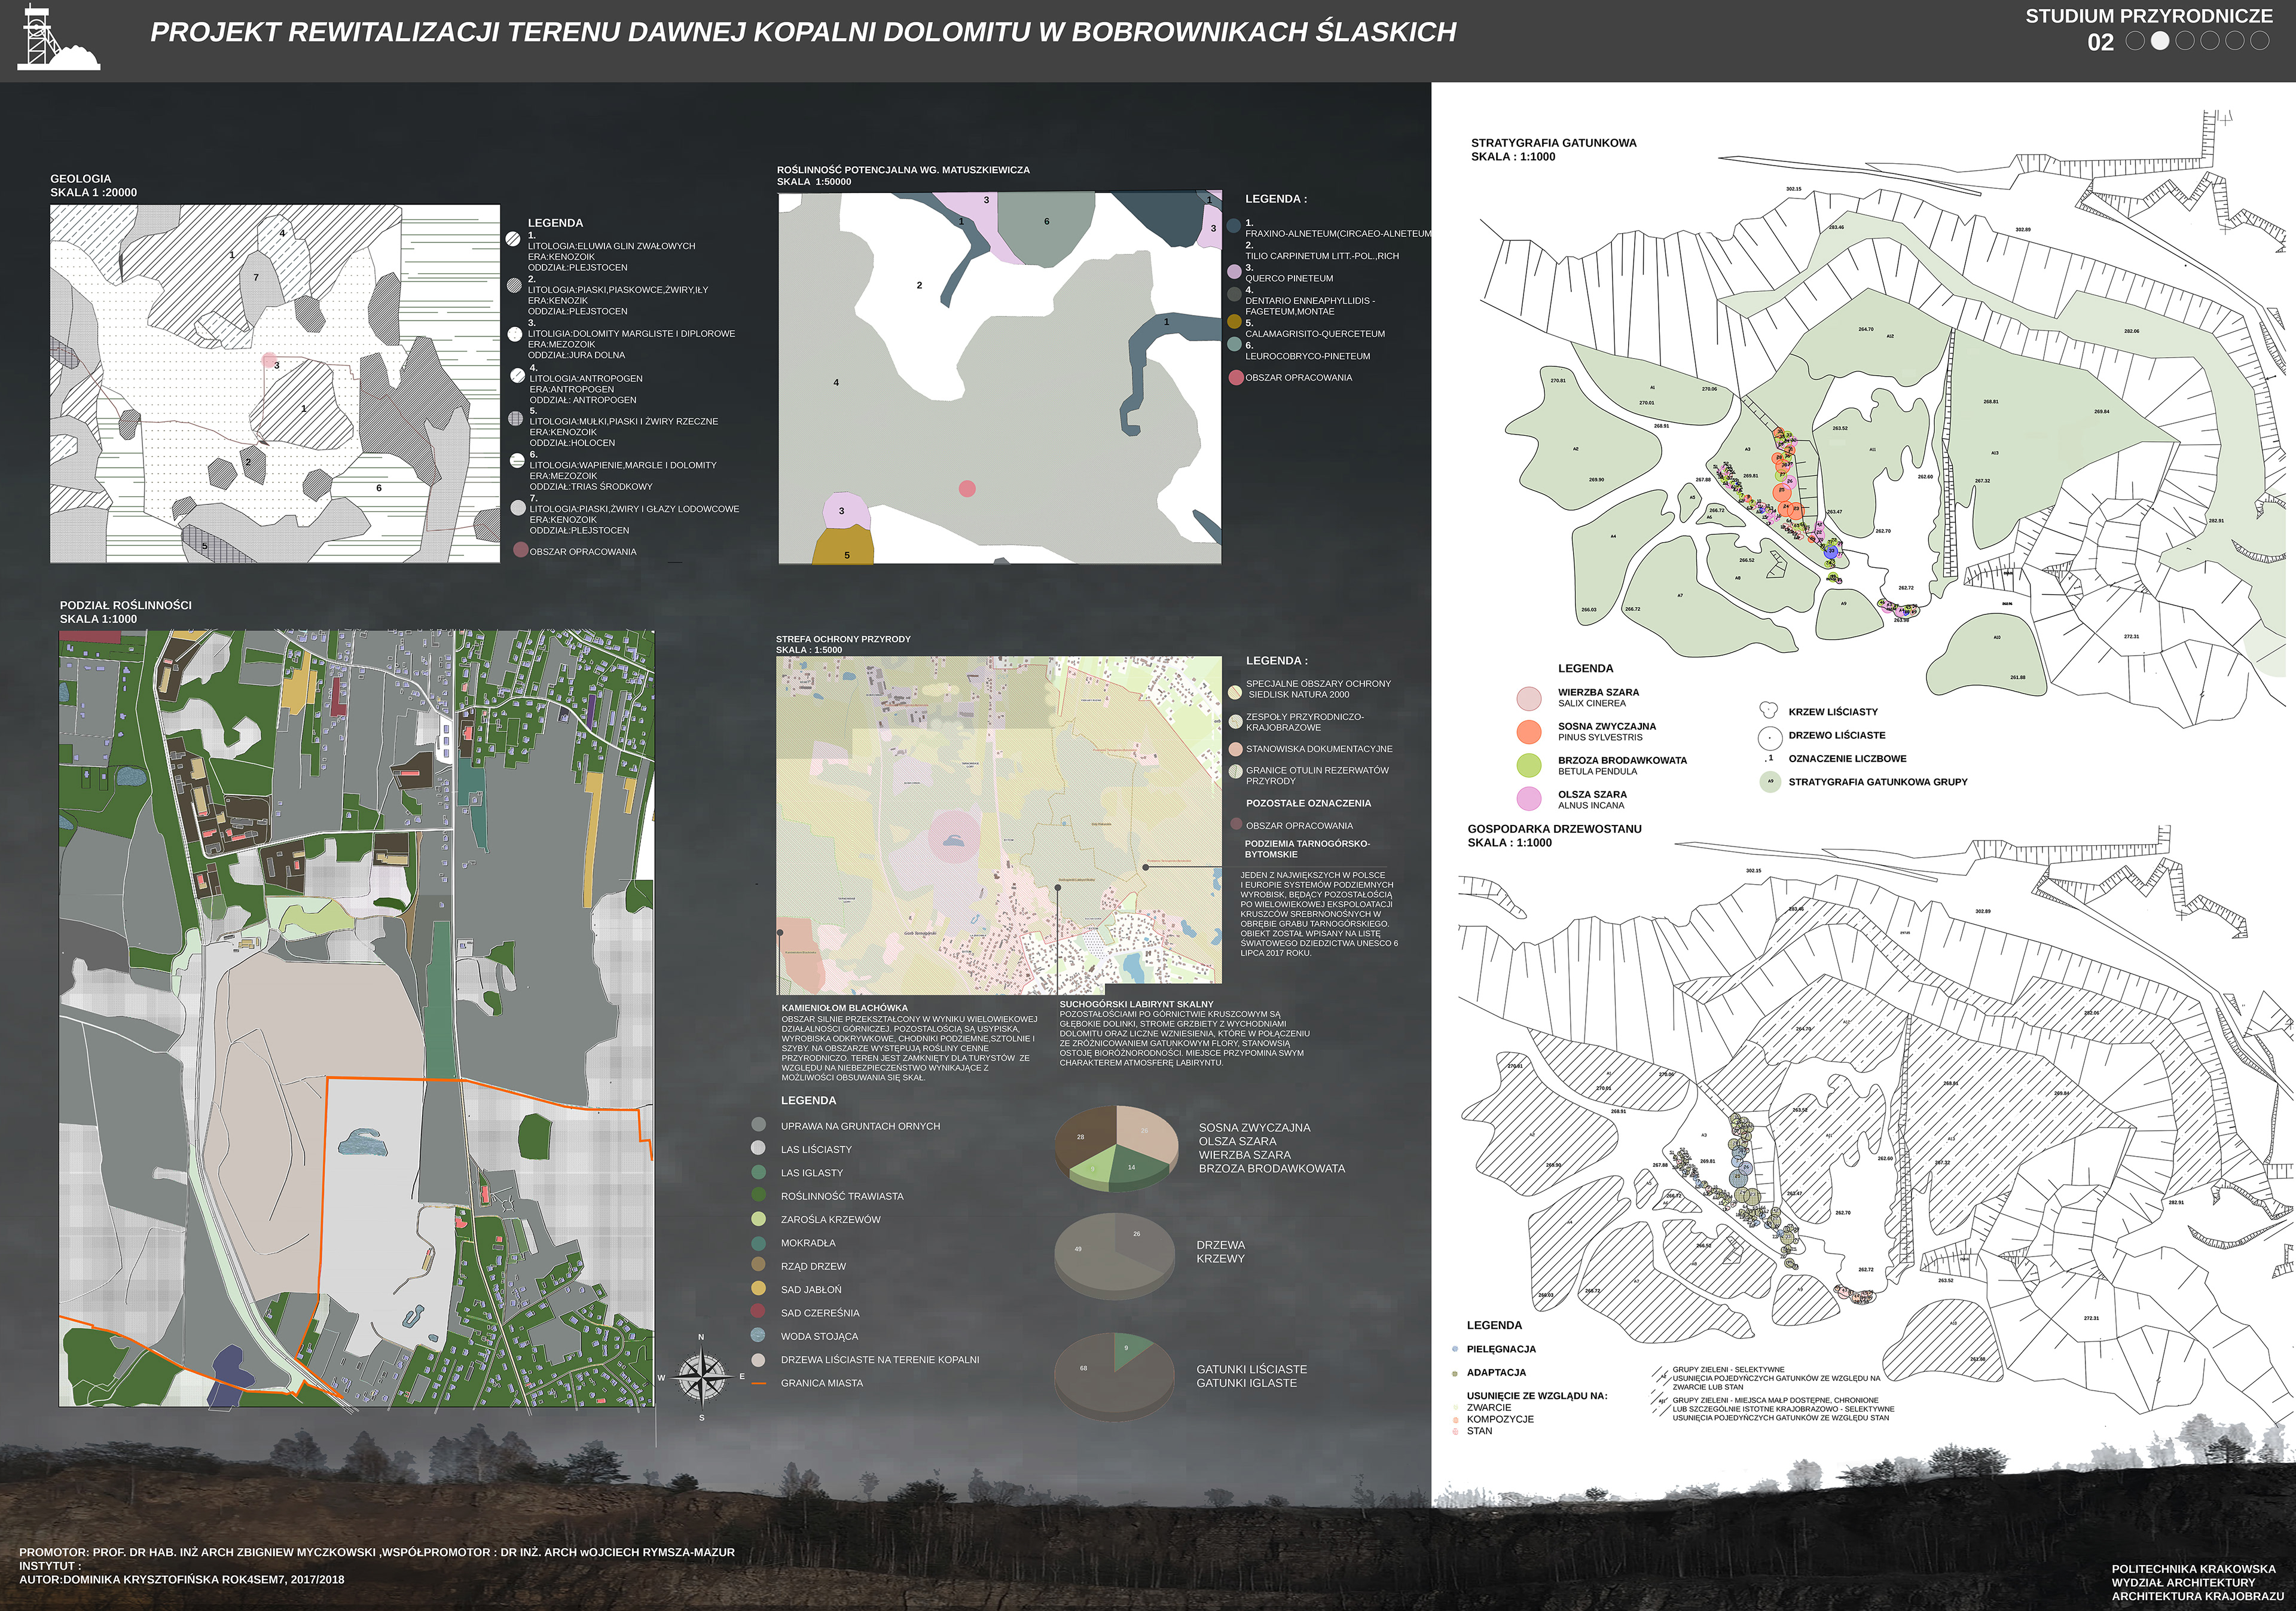Open the Geologia map thumbnail

[x=275, y=384]
